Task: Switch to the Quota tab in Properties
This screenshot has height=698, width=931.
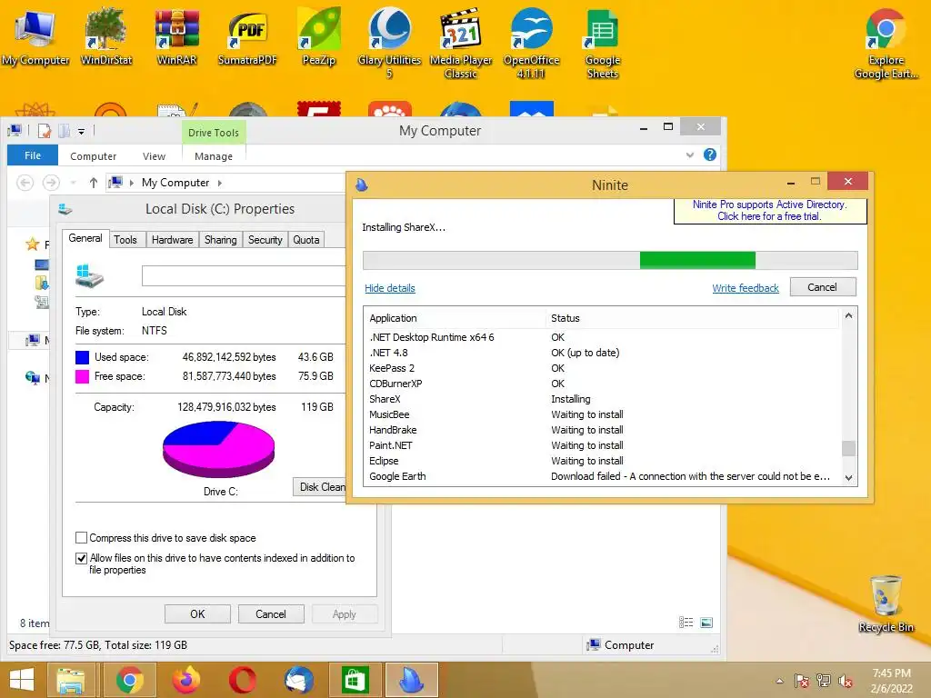Action: pyautogui.click(x=306, y=240)
